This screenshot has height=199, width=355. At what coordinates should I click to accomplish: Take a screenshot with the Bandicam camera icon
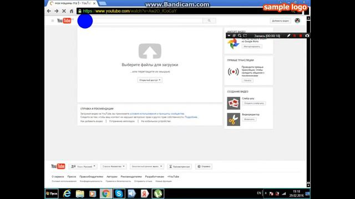[307, 35]
